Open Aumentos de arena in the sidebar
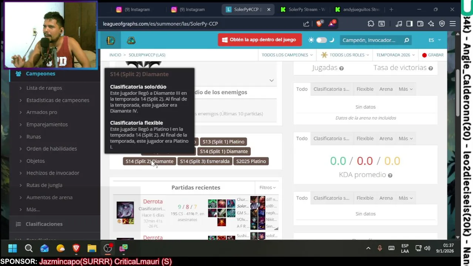This screenshot has height=266, width=473. pyautogui.click(x=49, y=197)
